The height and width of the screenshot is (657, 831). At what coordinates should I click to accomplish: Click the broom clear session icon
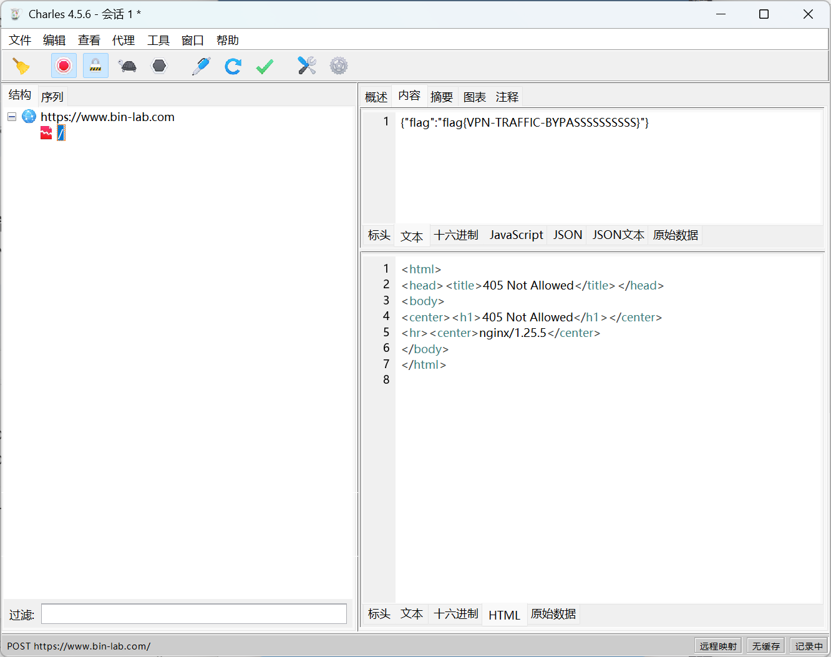[x=21, y=66]
